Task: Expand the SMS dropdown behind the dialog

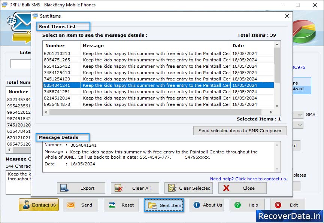Action: pyautogui.click(x=300, y=114)
